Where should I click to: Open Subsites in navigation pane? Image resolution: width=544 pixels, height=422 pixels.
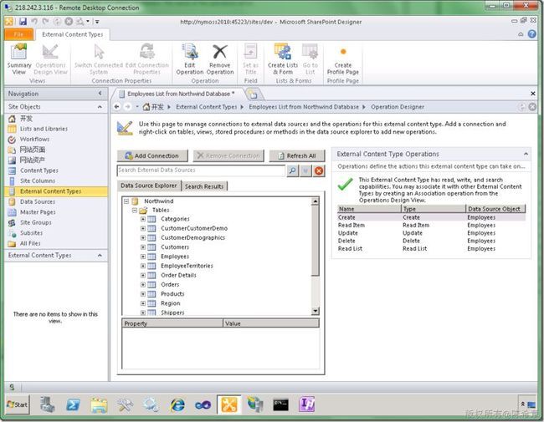pyautogui.click(x=31, y=233)
